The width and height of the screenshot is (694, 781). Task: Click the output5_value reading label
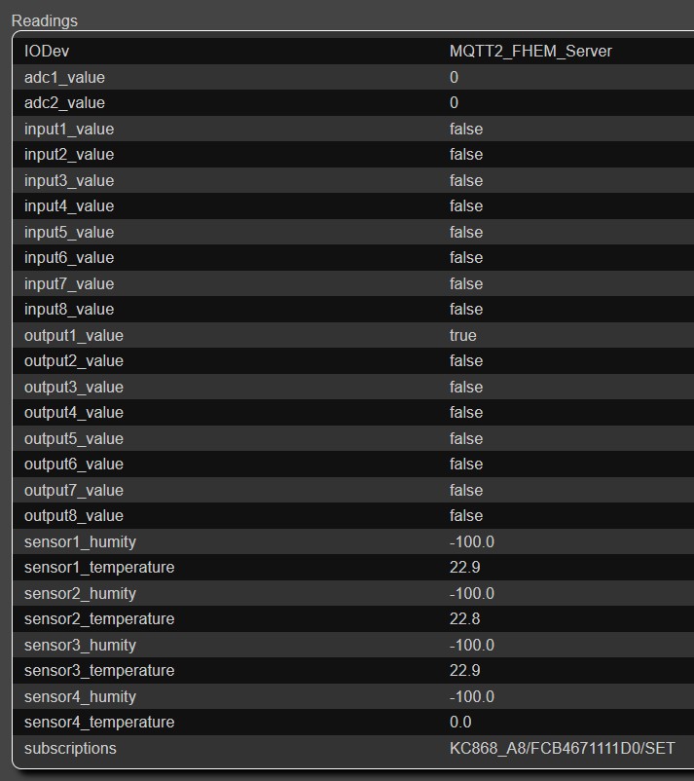coord(74,438)
